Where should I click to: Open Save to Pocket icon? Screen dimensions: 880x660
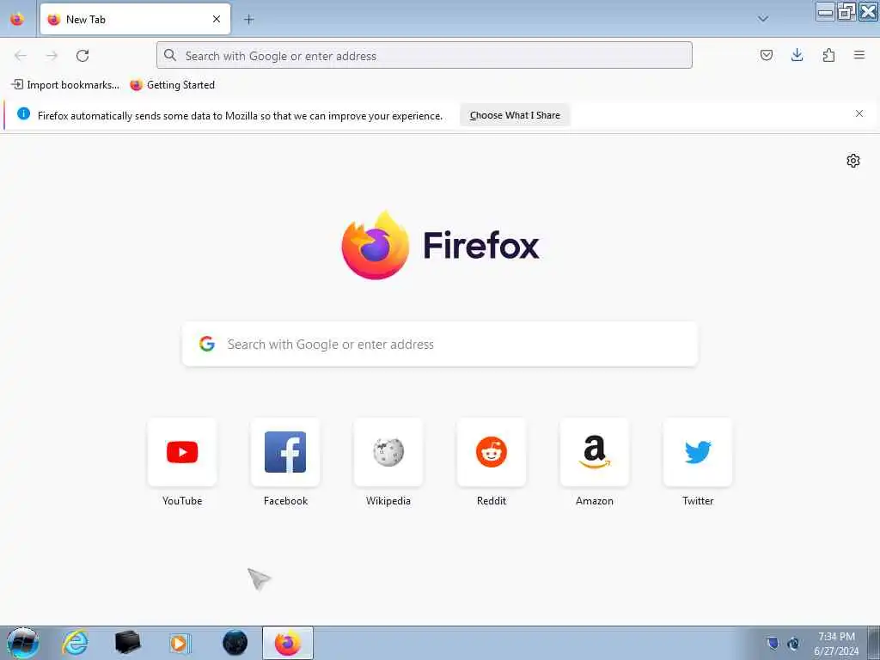(x=767, y=55)
